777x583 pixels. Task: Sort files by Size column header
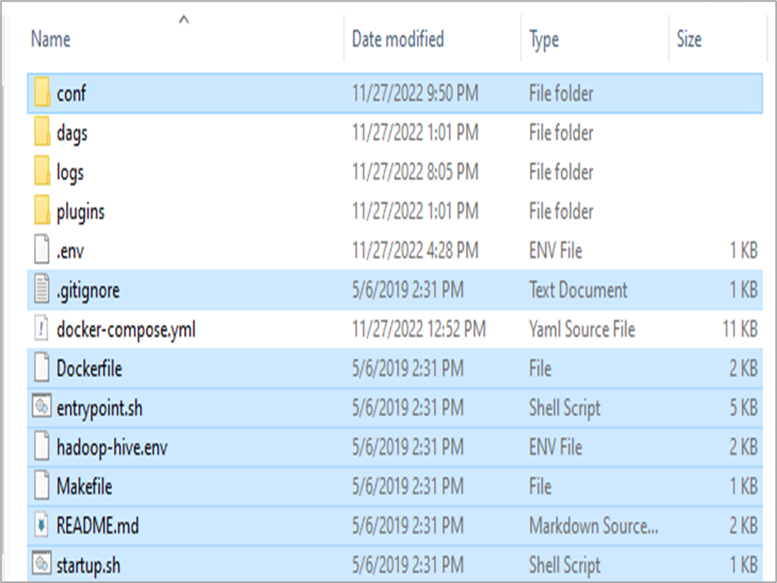689,39
